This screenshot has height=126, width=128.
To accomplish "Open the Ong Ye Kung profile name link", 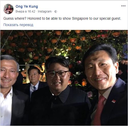I will [x=27, y=6].
